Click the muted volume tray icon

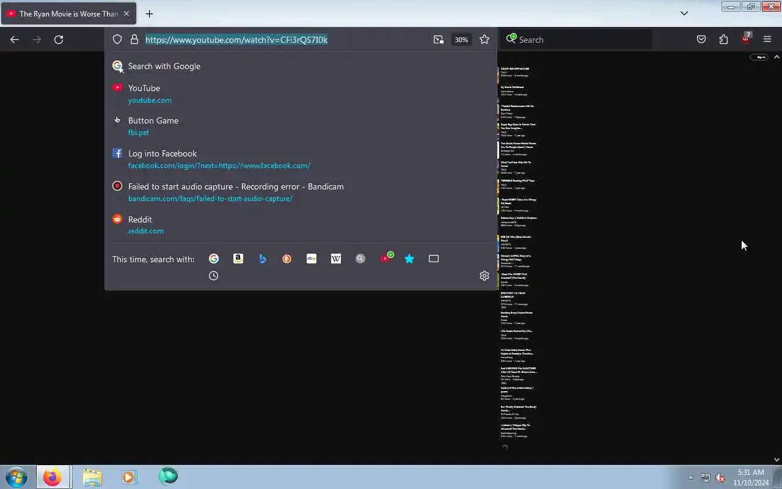tap(721, 477)
